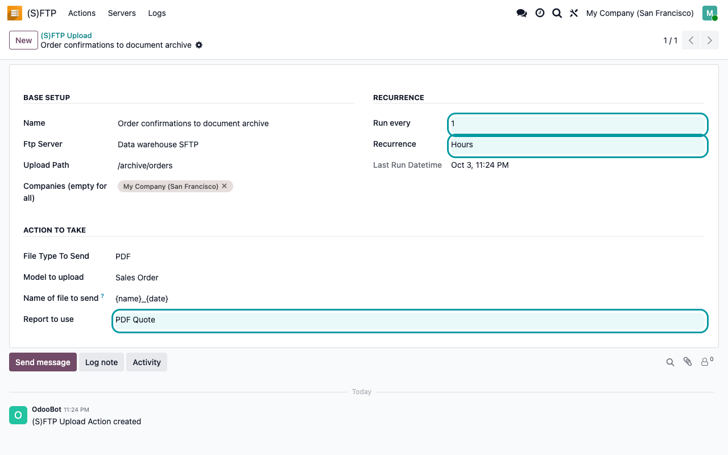The image size is (728, 455).
Task: Click the search magnifier in top bar
Action: [x=557, y=13]
